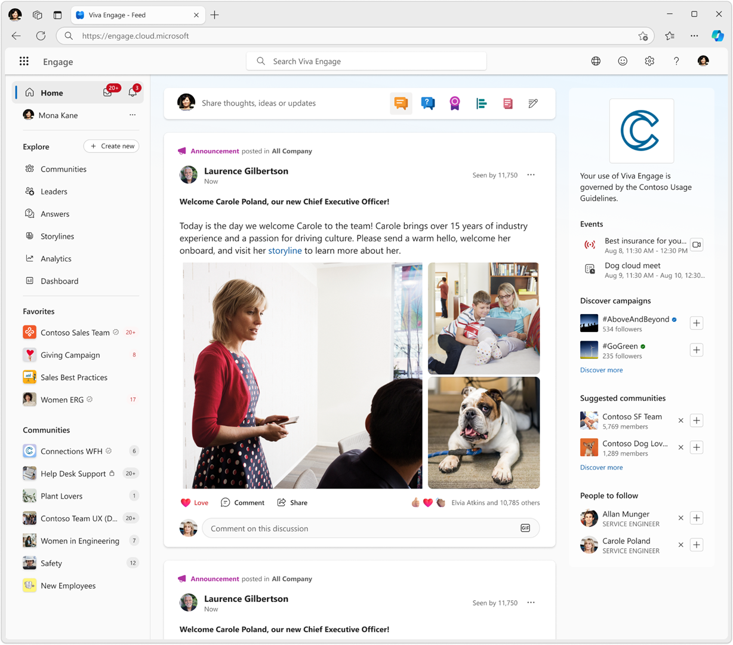
Task: Open the help question mark icon
Action: [x=676, y=61]
